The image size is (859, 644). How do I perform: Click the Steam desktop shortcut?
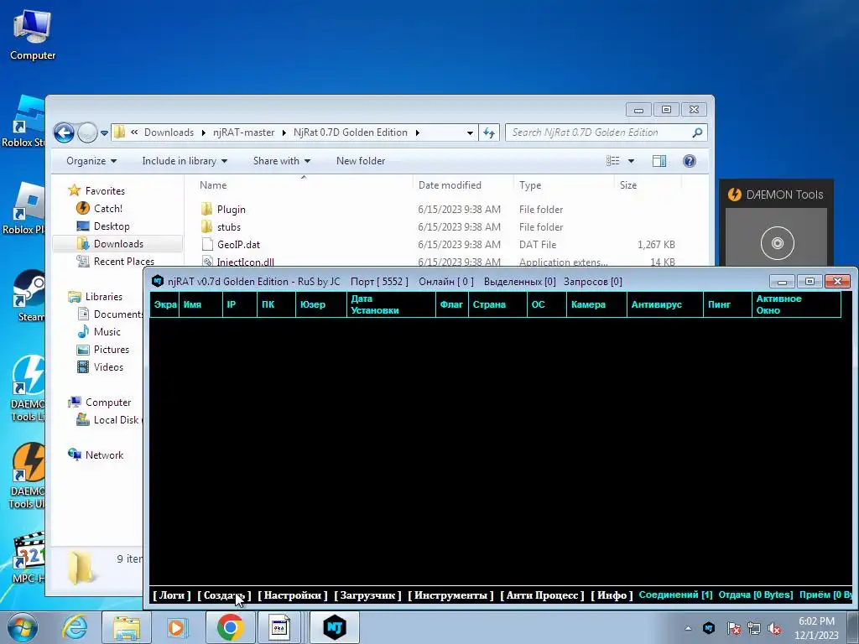(x=29, y=296)
